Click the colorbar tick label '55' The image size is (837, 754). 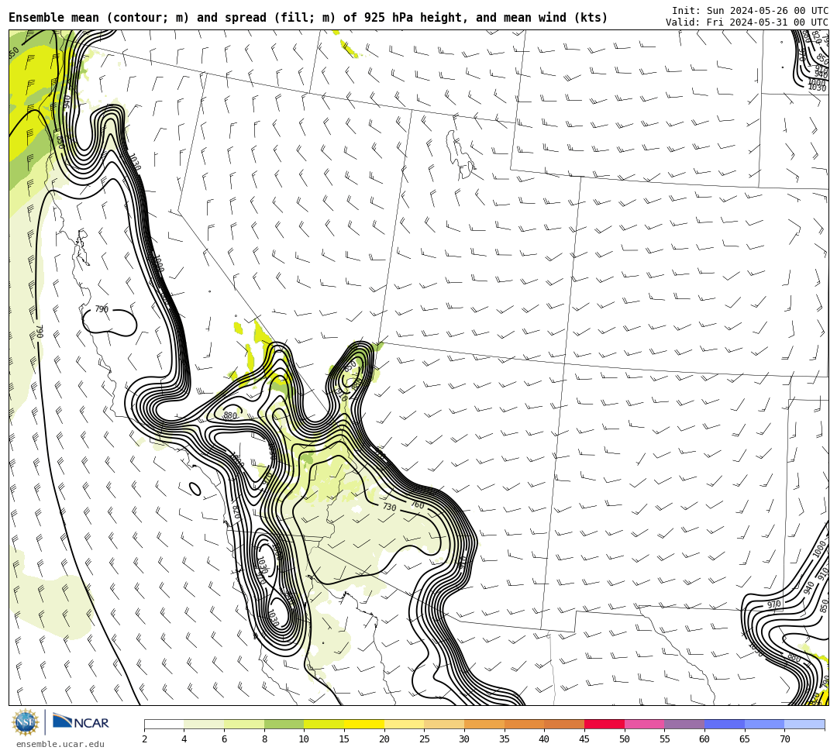pos(665,739)
